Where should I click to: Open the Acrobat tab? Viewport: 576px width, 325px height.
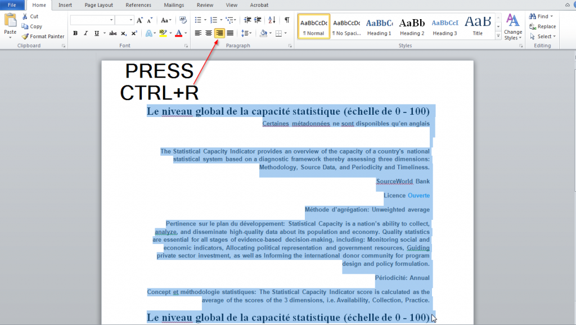[x=259, y=5]
